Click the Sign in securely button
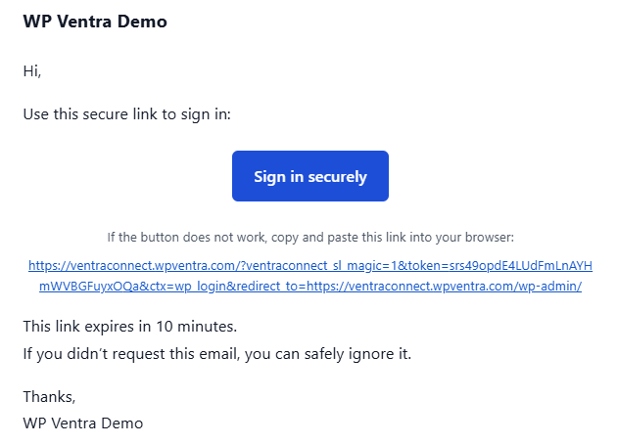Image resolution: width=617 pixels, height=445 pixels. click(310, 176)
